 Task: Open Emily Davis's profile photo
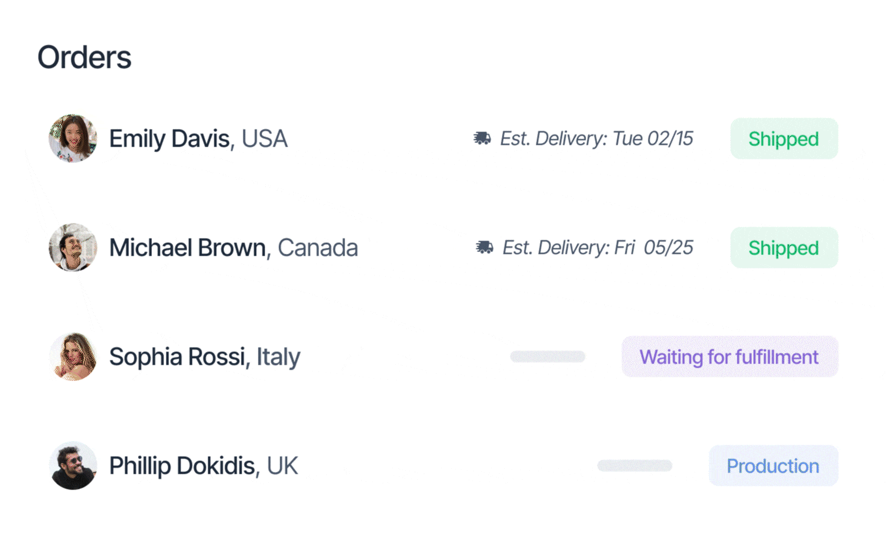[x=73, y=139]
